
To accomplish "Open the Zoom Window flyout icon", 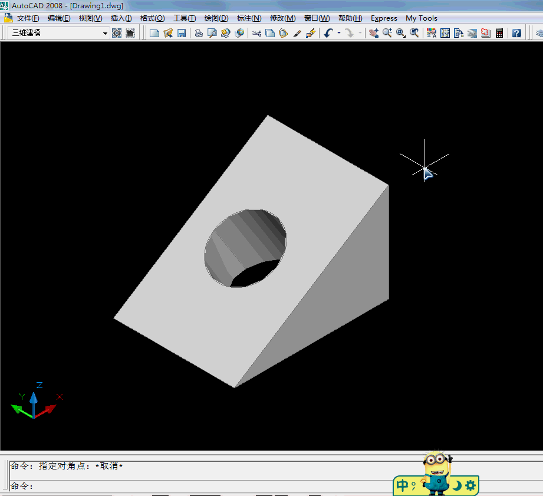I will pos(401,33).
